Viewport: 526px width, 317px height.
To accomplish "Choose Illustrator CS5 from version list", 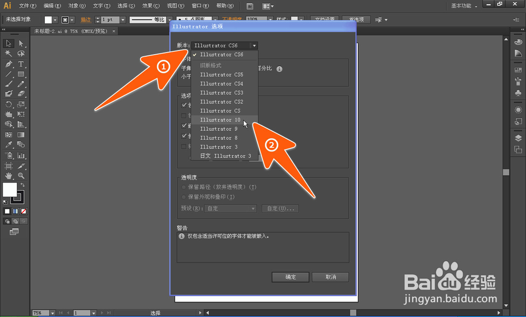I will (x=225, y=75).
